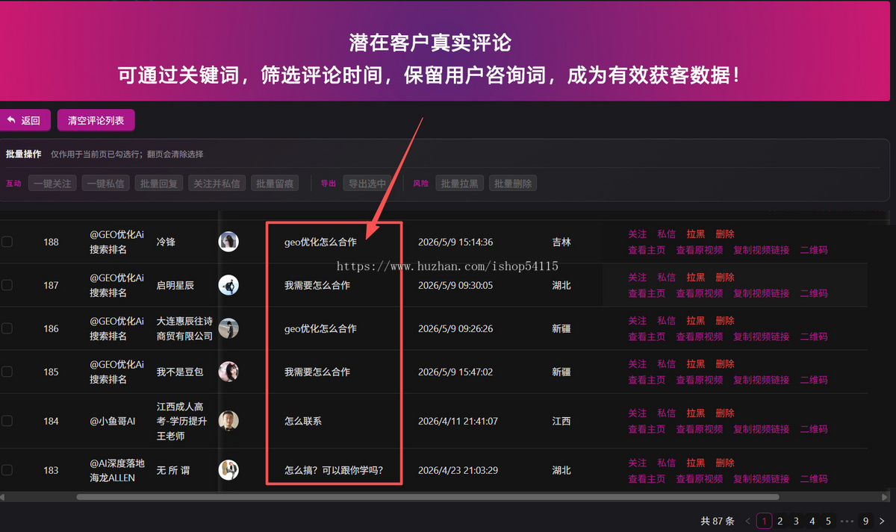This screenshot has height=532, width=896.
Task: Click the 关注并私信 button
Action: click(x=217, y=184)
